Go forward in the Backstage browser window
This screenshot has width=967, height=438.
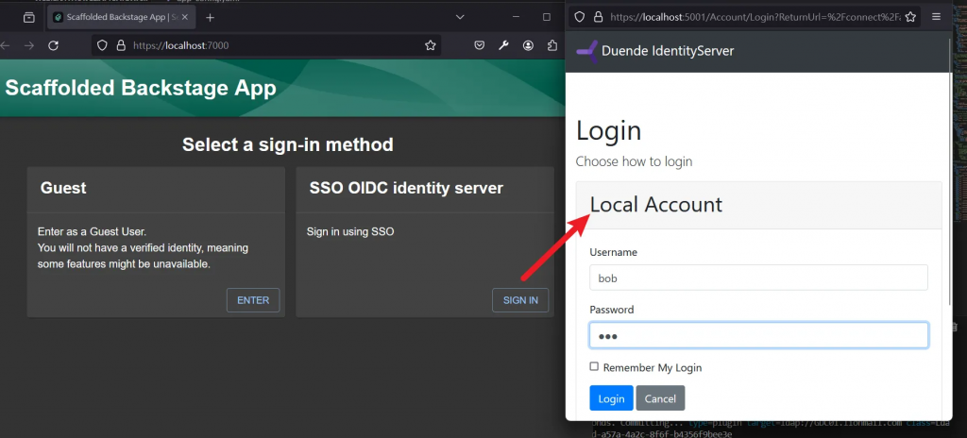pyautogui.click(x=29, y=45)
